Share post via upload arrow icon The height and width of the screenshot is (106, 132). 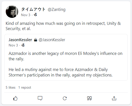coord(114,98)
